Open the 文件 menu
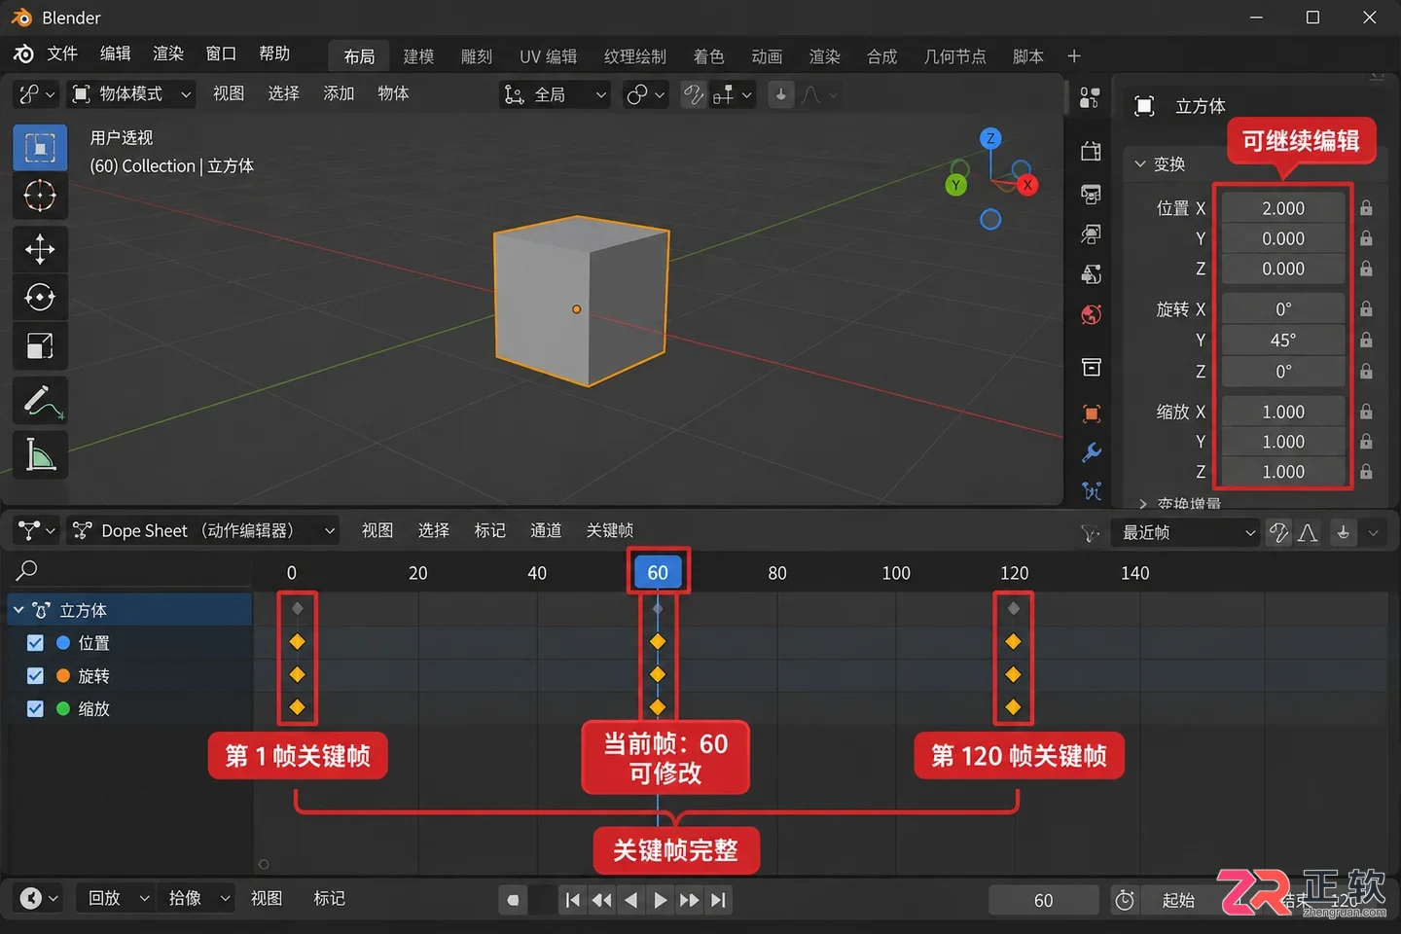The height and width of the screenshot is (934, 1401). 62,54
